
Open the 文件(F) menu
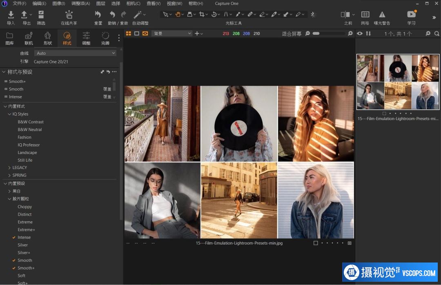[x=19, y=3]
